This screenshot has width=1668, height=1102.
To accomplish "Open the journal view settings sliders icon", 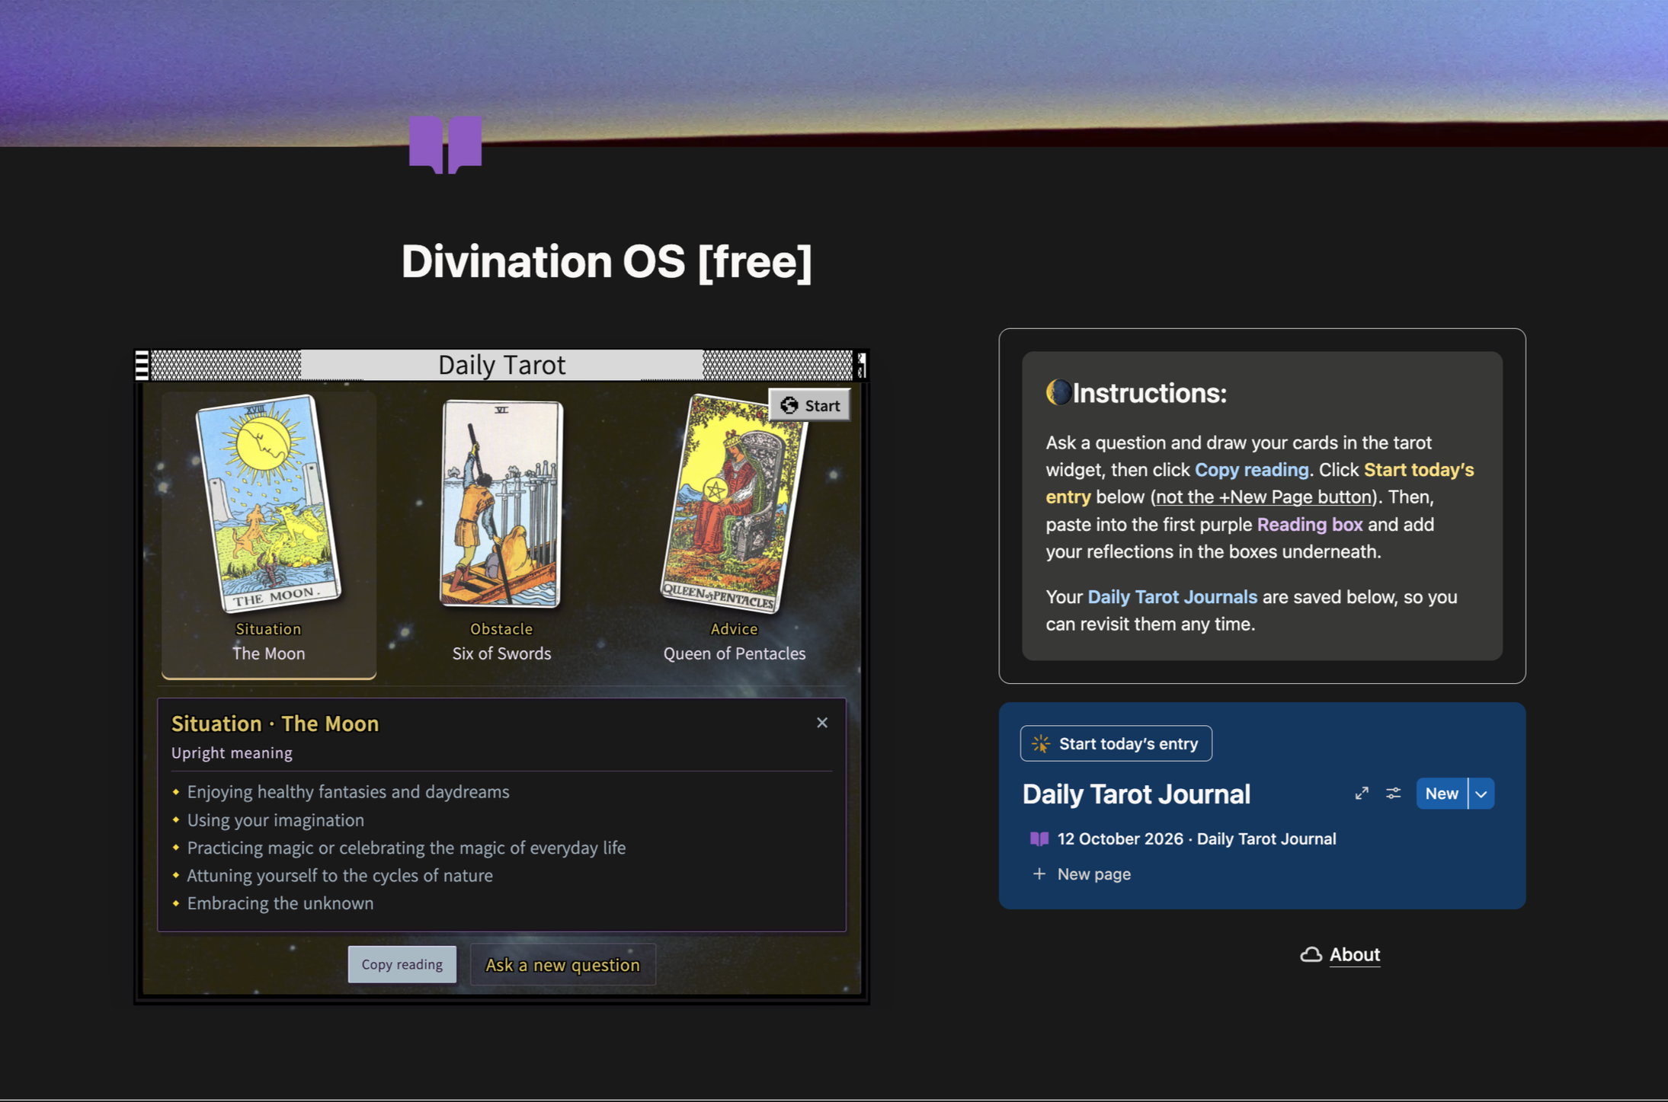I will click(x=1394, y=794).
